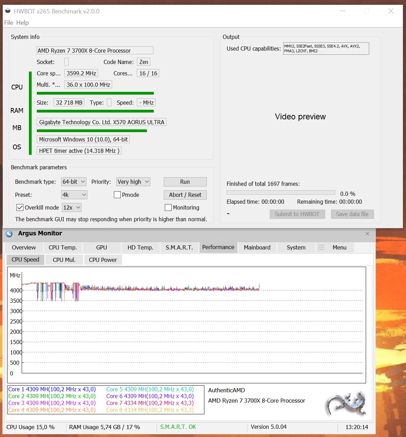Switch to the Overview tab
Image resolution: width=406 pixels, height=437 pixels.
click(x=24, y=247)
